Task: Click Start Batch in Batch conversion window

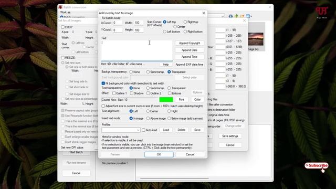Action: [x=76, y=152]
